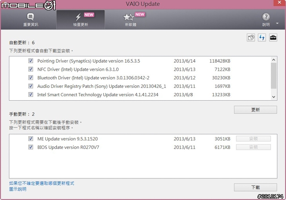Click the refresh arrows icon

pos(262,38)
